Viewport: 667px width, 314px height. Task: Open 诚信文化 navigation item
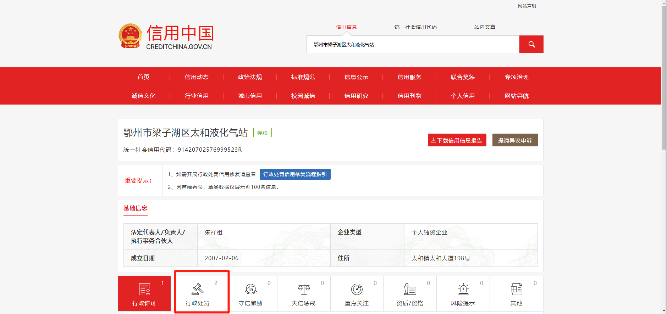point(144,96)
